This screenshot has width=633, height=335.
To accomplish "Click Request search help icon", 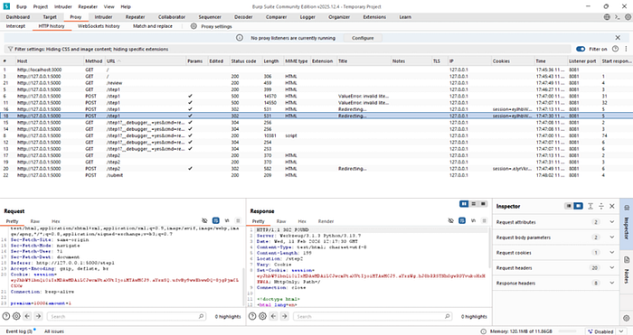I will coord(6,316).
